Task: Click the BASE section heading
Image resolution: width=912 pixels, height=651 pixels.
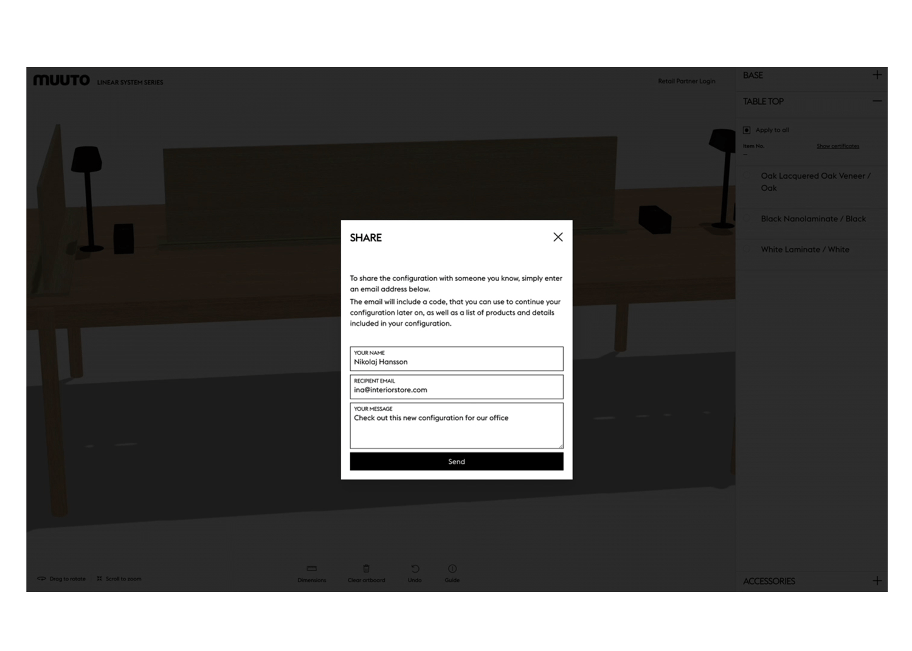Action: pos(753,75)
